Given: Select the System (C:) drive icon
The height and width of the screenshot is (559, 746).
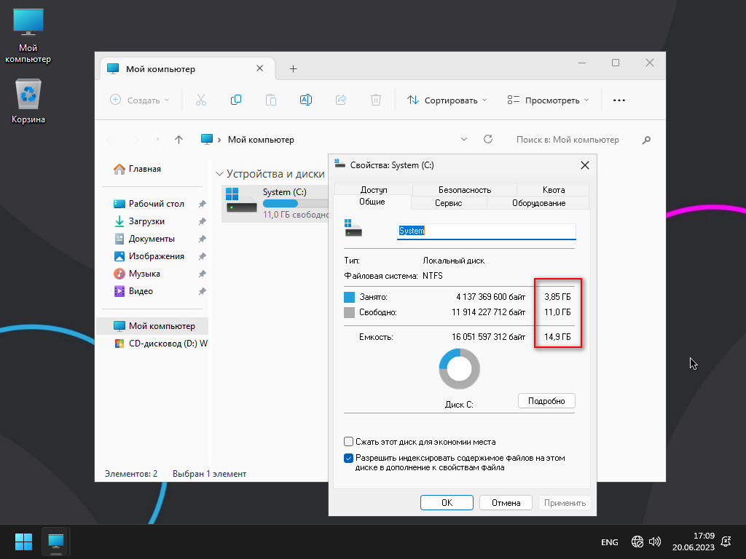Looking at the screenshot, I should coord(241,202).
